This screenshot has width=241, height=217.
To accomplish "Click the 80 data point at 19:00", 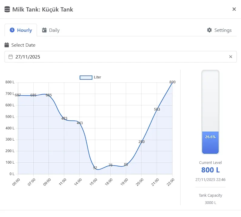I will [126, 165].
